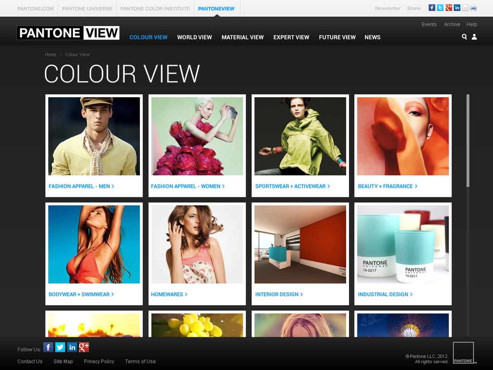Switch to the Pantone Universe tab
493x370 pixels.
tap(87, 9)
